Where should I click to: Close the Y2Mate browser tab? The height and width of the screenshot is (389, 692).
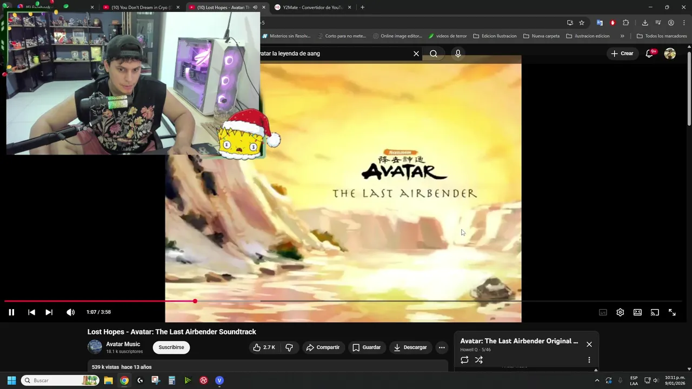tap(349, 8)
